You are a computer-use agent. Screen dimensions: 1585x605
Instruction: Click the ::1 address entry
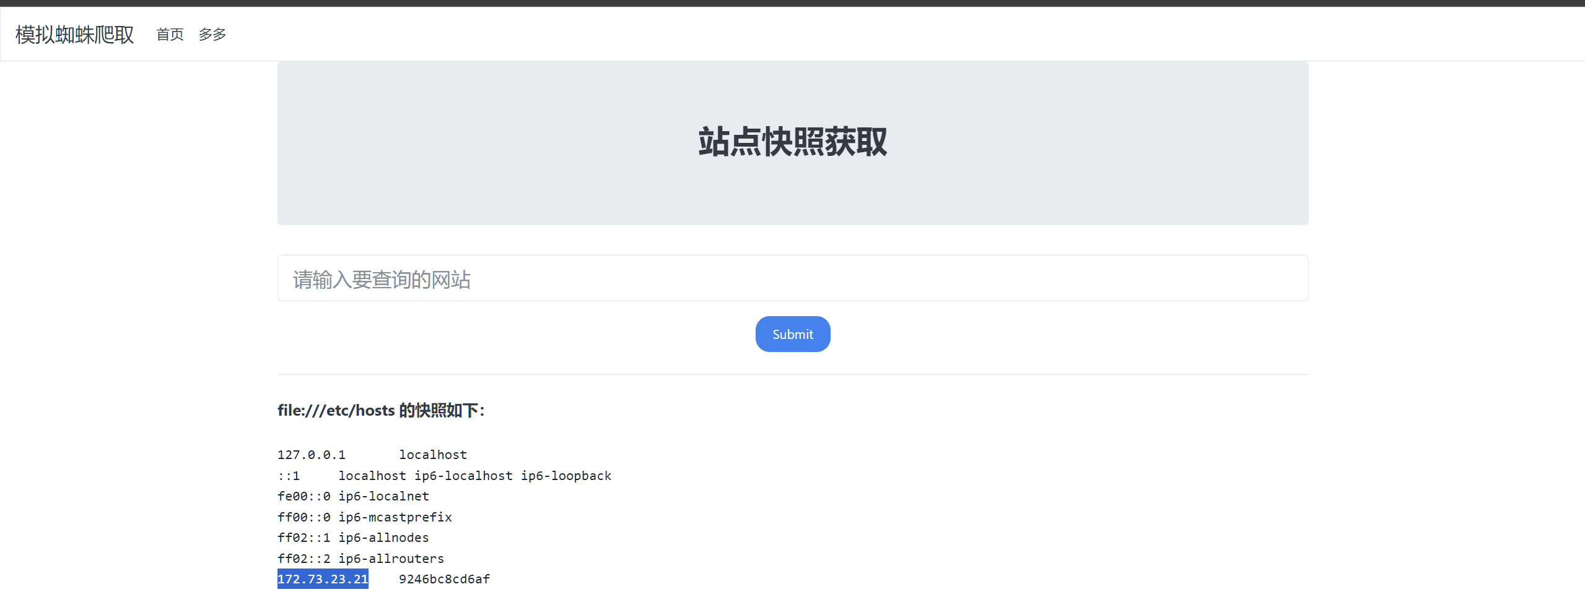click(289, 476)
